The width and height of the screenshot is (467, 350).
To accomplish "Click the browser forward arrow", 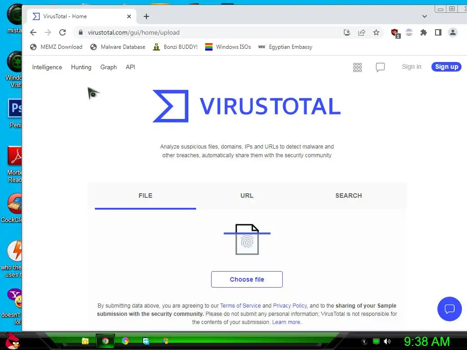I will pyautogui.click(x=47, y=32).
